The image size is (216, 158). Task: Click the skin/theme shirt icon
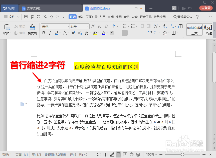tap(190, 9)
